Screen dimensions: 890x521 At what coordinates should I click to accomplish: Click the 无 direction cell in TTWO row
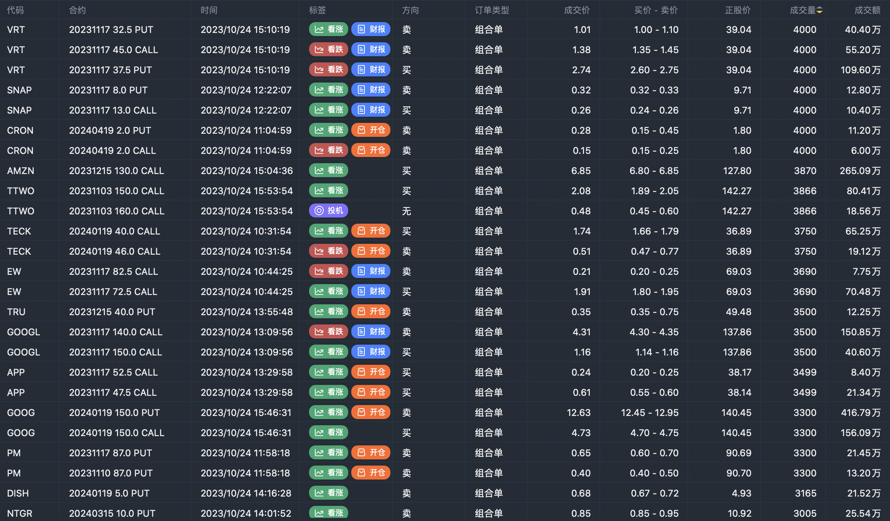pos(406,211)
